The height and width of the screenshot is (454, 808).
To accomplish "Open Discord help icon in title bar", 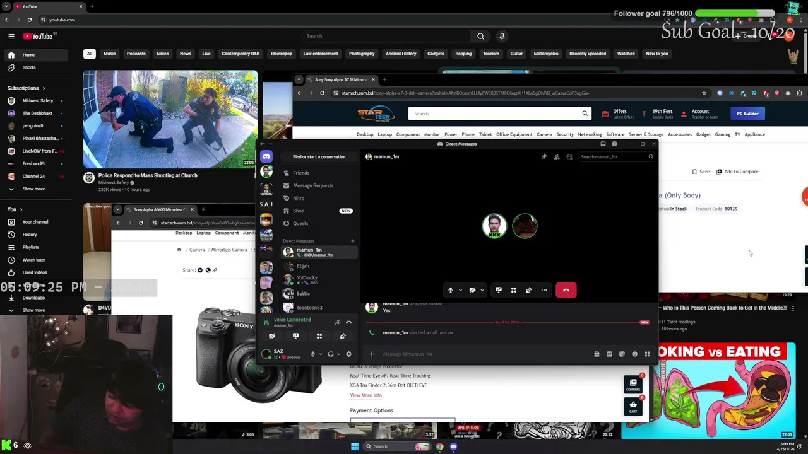I will click(614, 144).
